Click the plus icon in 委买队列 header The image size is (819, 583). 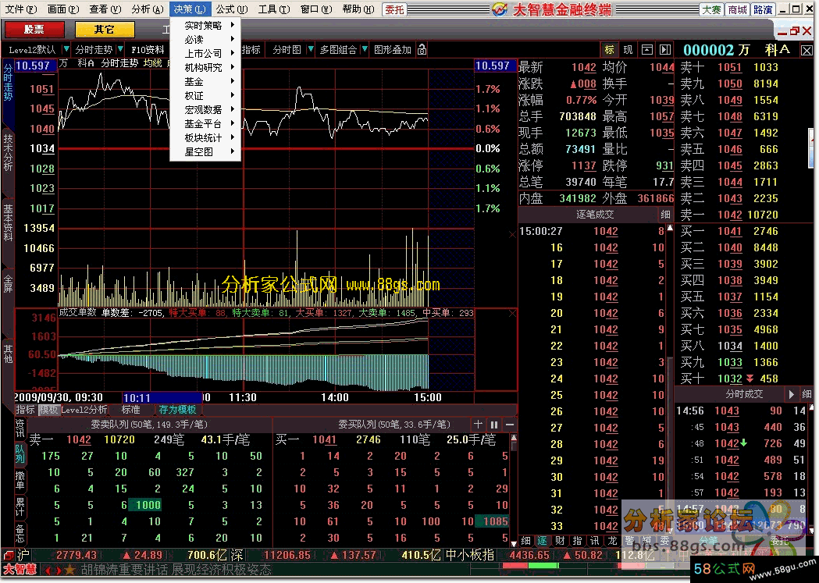tap(479, 424)
